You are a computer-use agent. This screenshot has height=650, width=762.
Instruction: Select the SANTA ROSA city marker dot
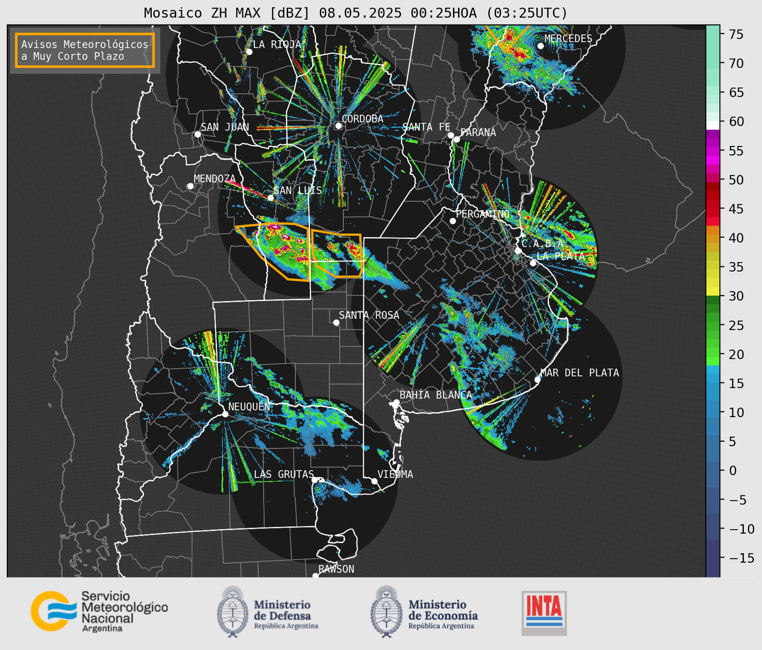point(336,322)
